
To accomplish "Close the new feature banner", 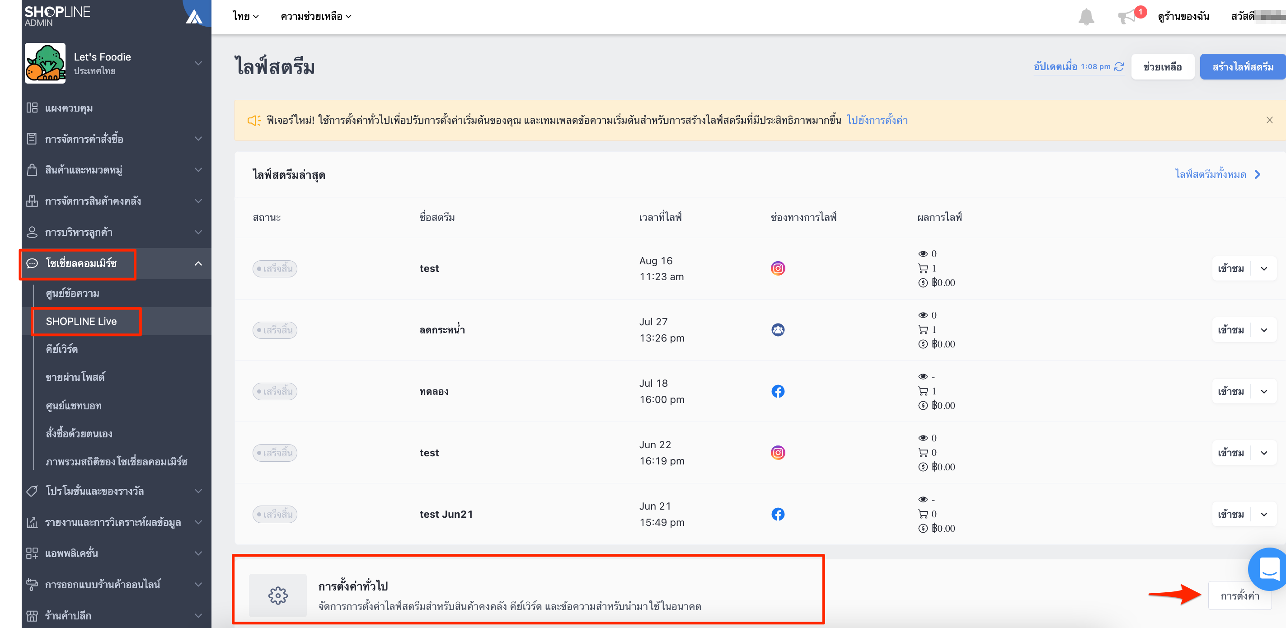I will (x=1270, y=120).
